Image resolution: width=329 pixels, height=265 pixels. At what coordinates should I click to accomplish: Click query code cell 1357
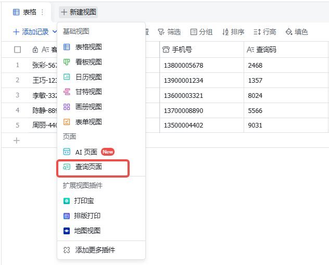click(x=286, y=80)
